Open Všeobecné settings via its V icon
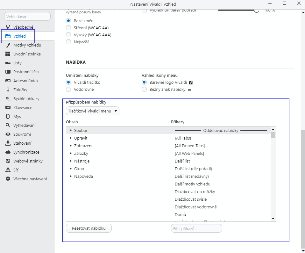The height and width of the screenshot is (253, 305). (x=8, y=27)
